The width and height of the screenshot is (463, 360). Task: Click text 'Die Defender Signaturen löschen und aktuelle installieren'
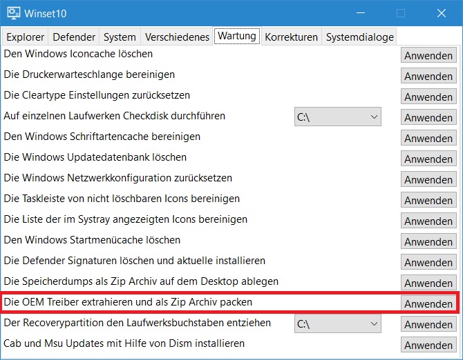point(134,261)
